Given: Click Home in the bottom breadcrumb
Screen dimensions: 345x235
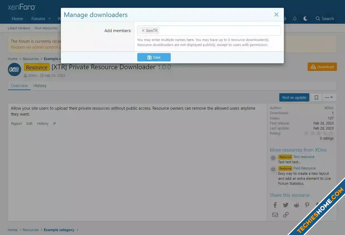Looking at the screenshot, I should pyautogui.click(x=13, y=230).
